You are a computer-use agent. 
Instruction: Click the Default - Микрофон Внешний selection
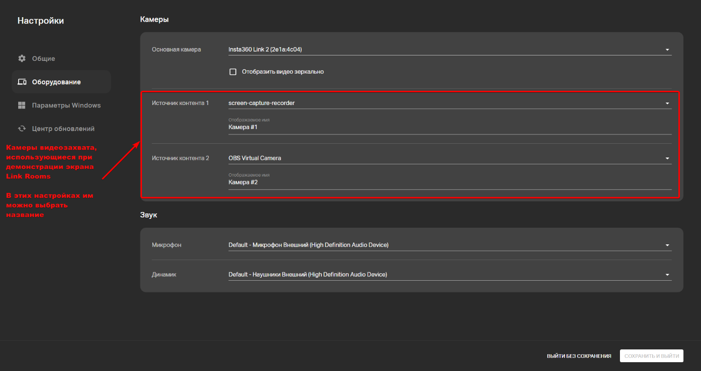tap(308, 245)
